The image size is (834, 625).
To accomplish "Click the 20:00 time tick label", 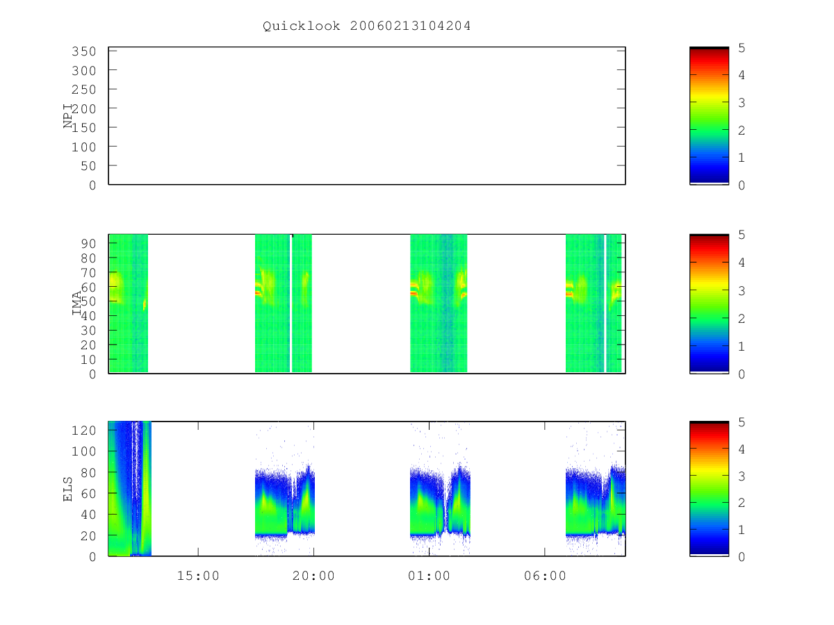I will point(313,576).
